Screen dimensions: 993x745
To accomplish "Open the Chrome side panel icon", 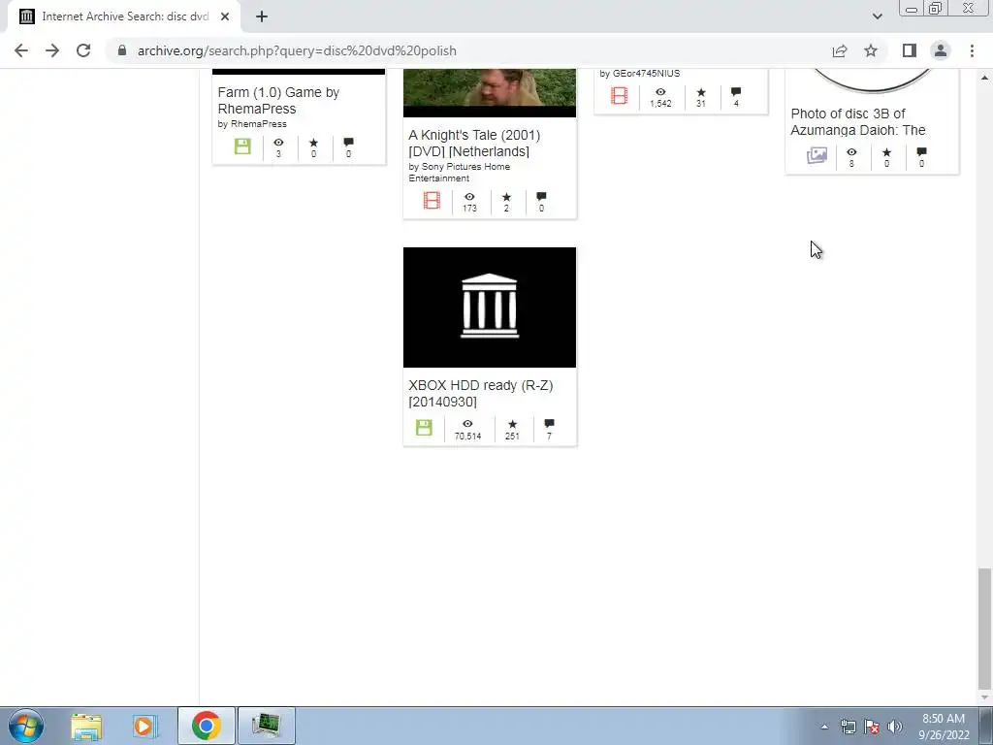I will pyautogui.click(x=910, y=50).
